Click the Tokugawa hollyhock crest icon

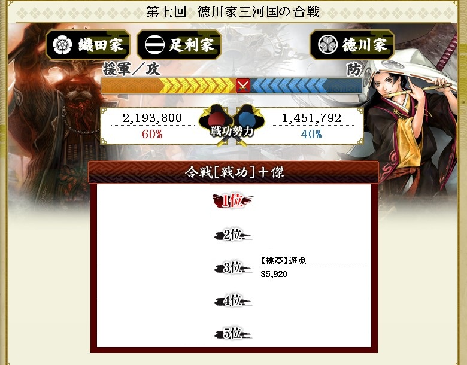[x=327, y=45]
